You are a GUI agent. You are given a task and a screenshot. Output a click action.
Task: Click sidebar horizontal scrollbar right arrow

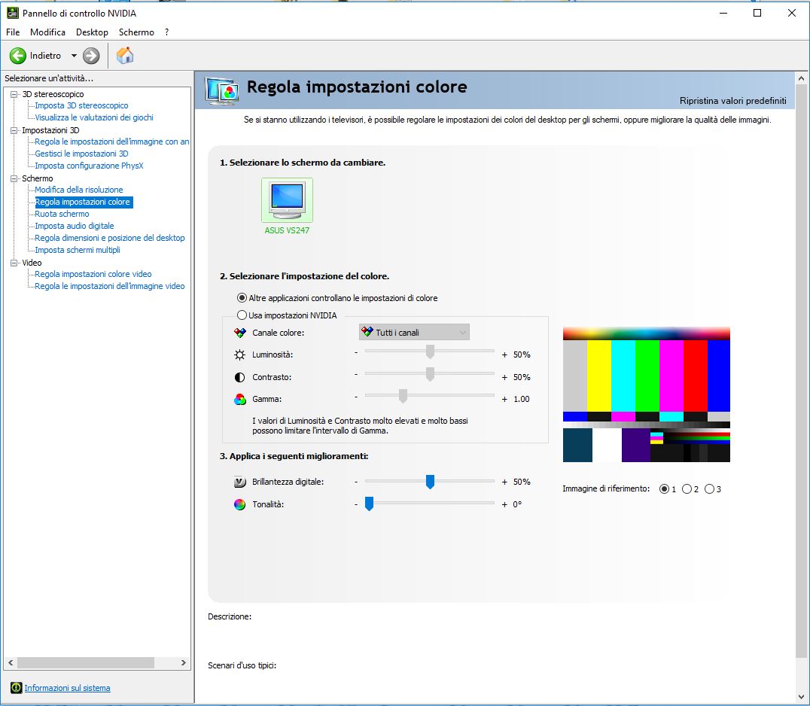[184, 662]
